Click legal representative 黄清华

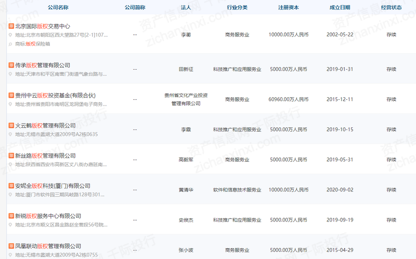pyautogui.click(x=186, y=190)
